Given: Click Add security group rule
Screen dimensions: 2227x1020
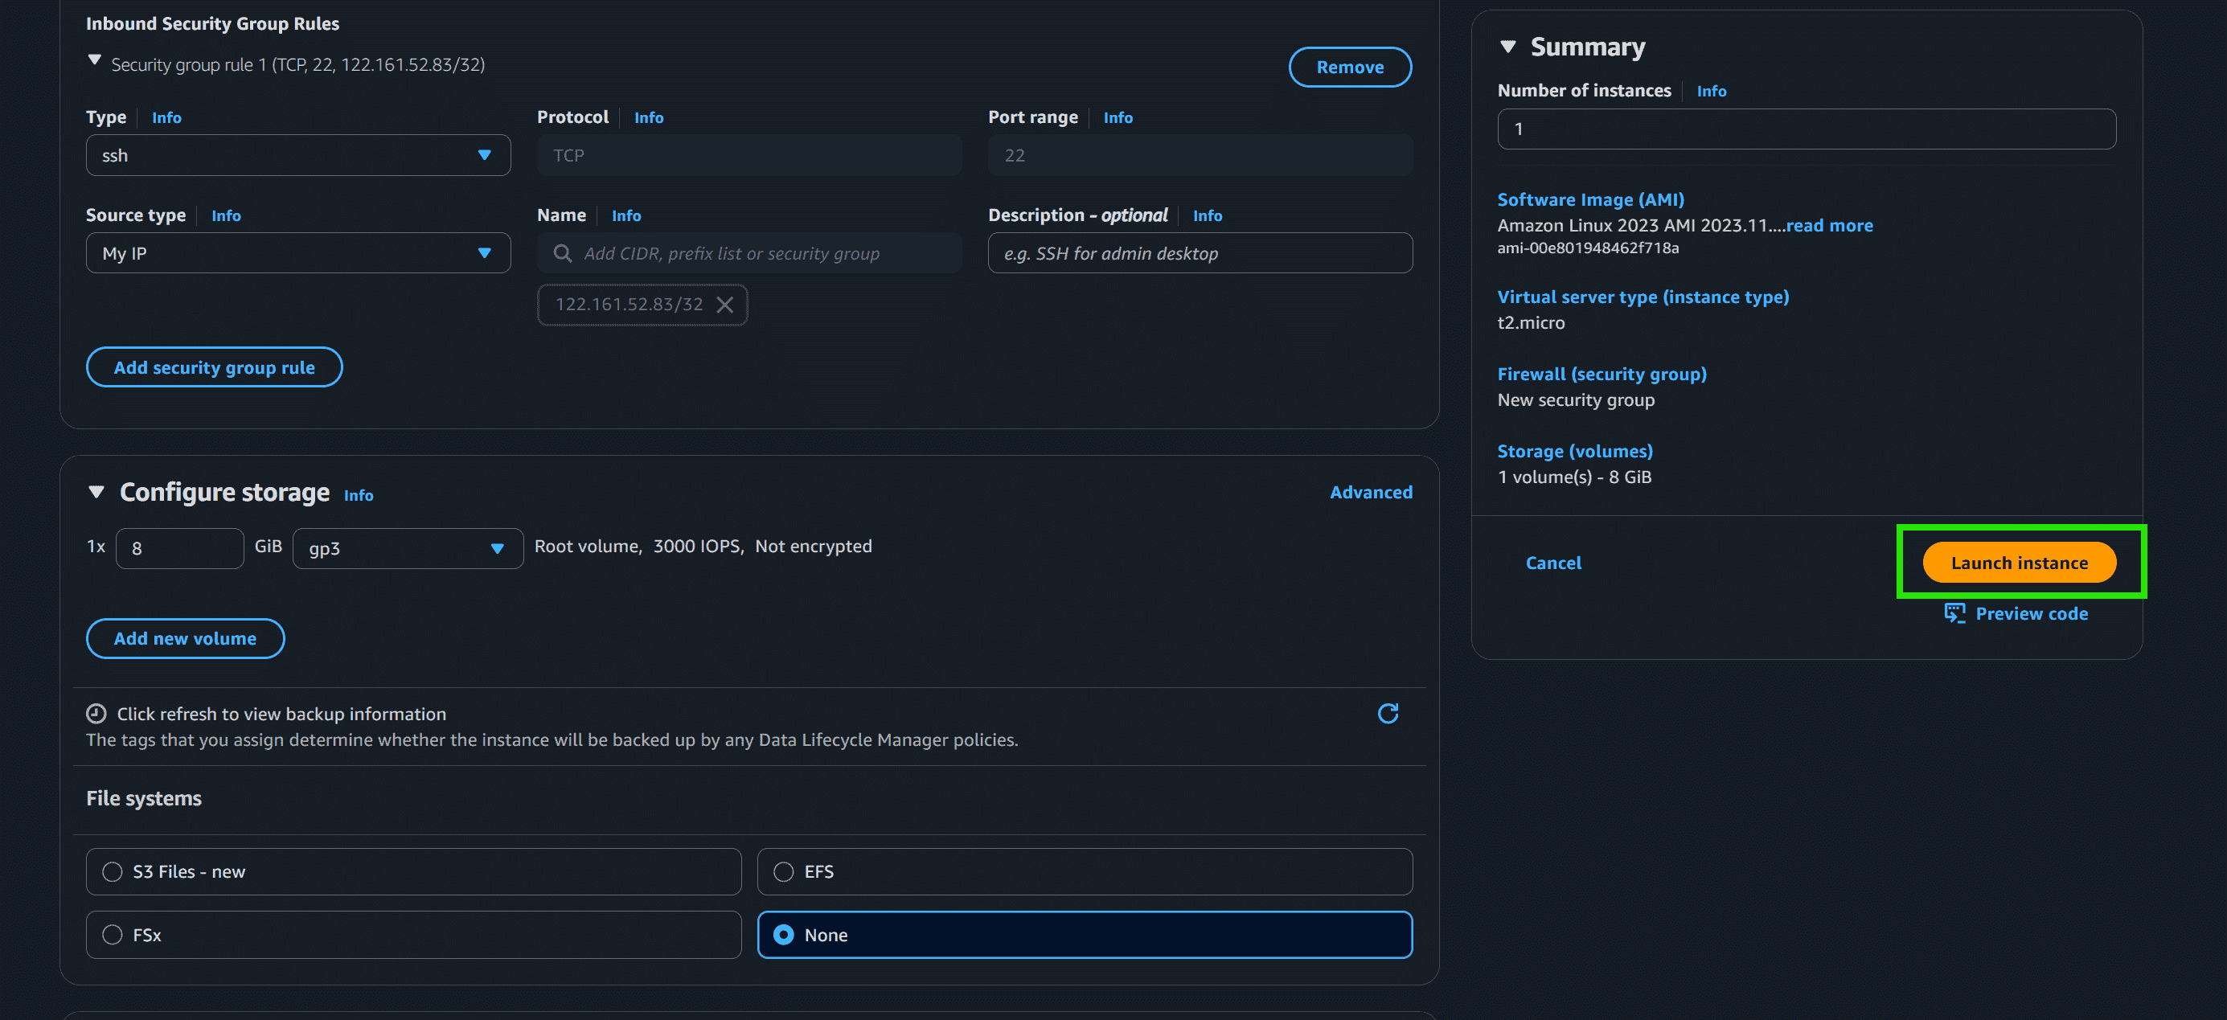Looking at the screenshot, I should point(215,367).
